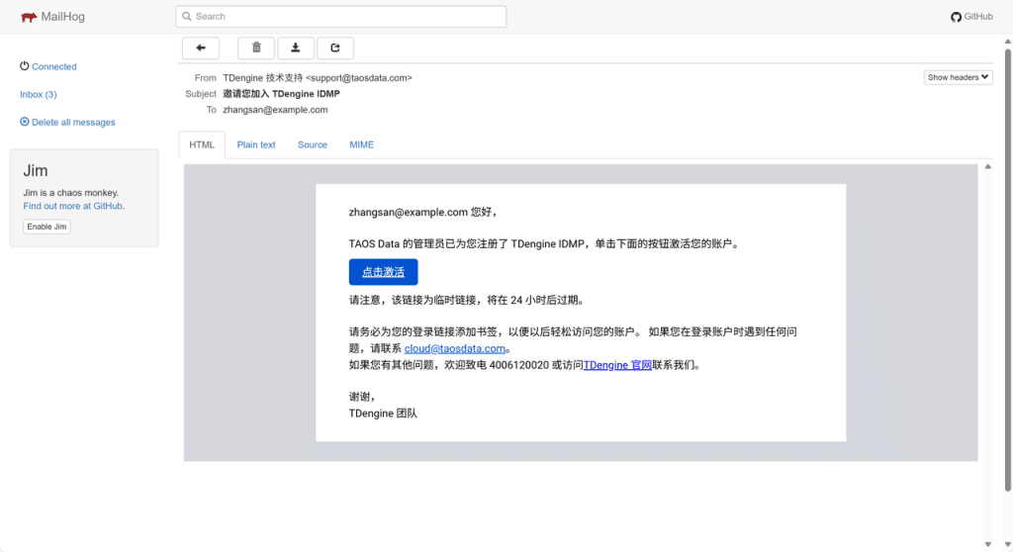The width and height of the screenshot is (1013, 552).
Task: Open the GitHub link in header
Action: pos(971,17)
